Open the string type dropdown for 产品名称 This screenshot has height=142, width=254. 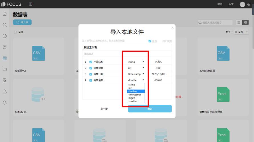[x=136, y=62]
